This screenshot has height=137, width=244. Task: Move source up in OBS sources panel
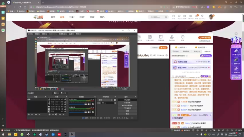(x=60, y=114)
